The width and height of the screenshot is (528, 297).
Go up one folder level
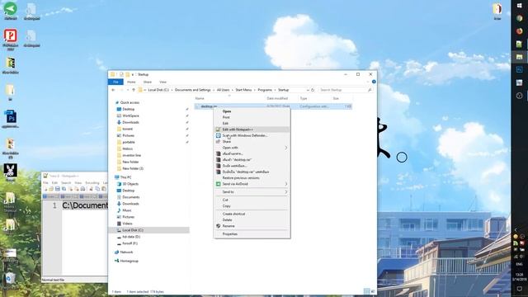tap(134, 90)
